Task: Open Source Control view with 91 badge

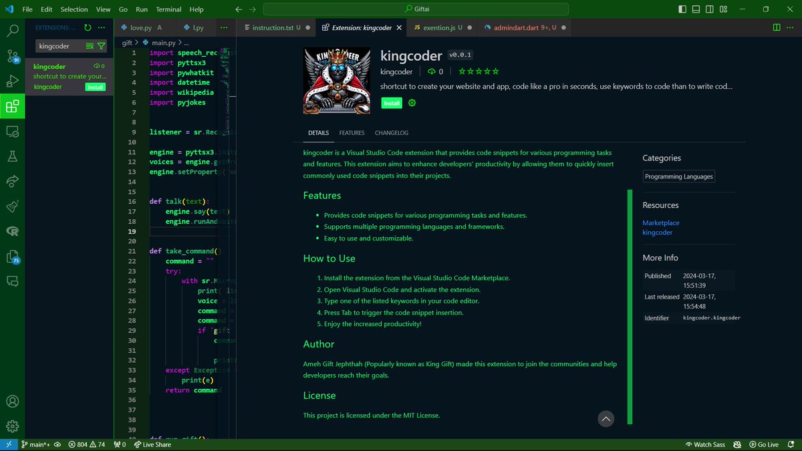Action: tap(12, 56)
